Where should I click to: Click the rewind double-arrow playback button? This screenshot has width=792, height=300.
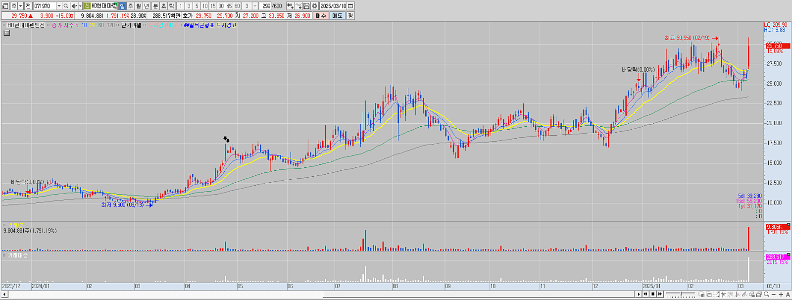(x=645, y=294)
